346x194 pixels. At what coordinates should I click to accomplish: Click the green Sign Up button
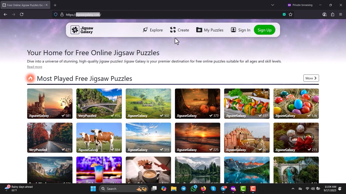tap(264, 30)
